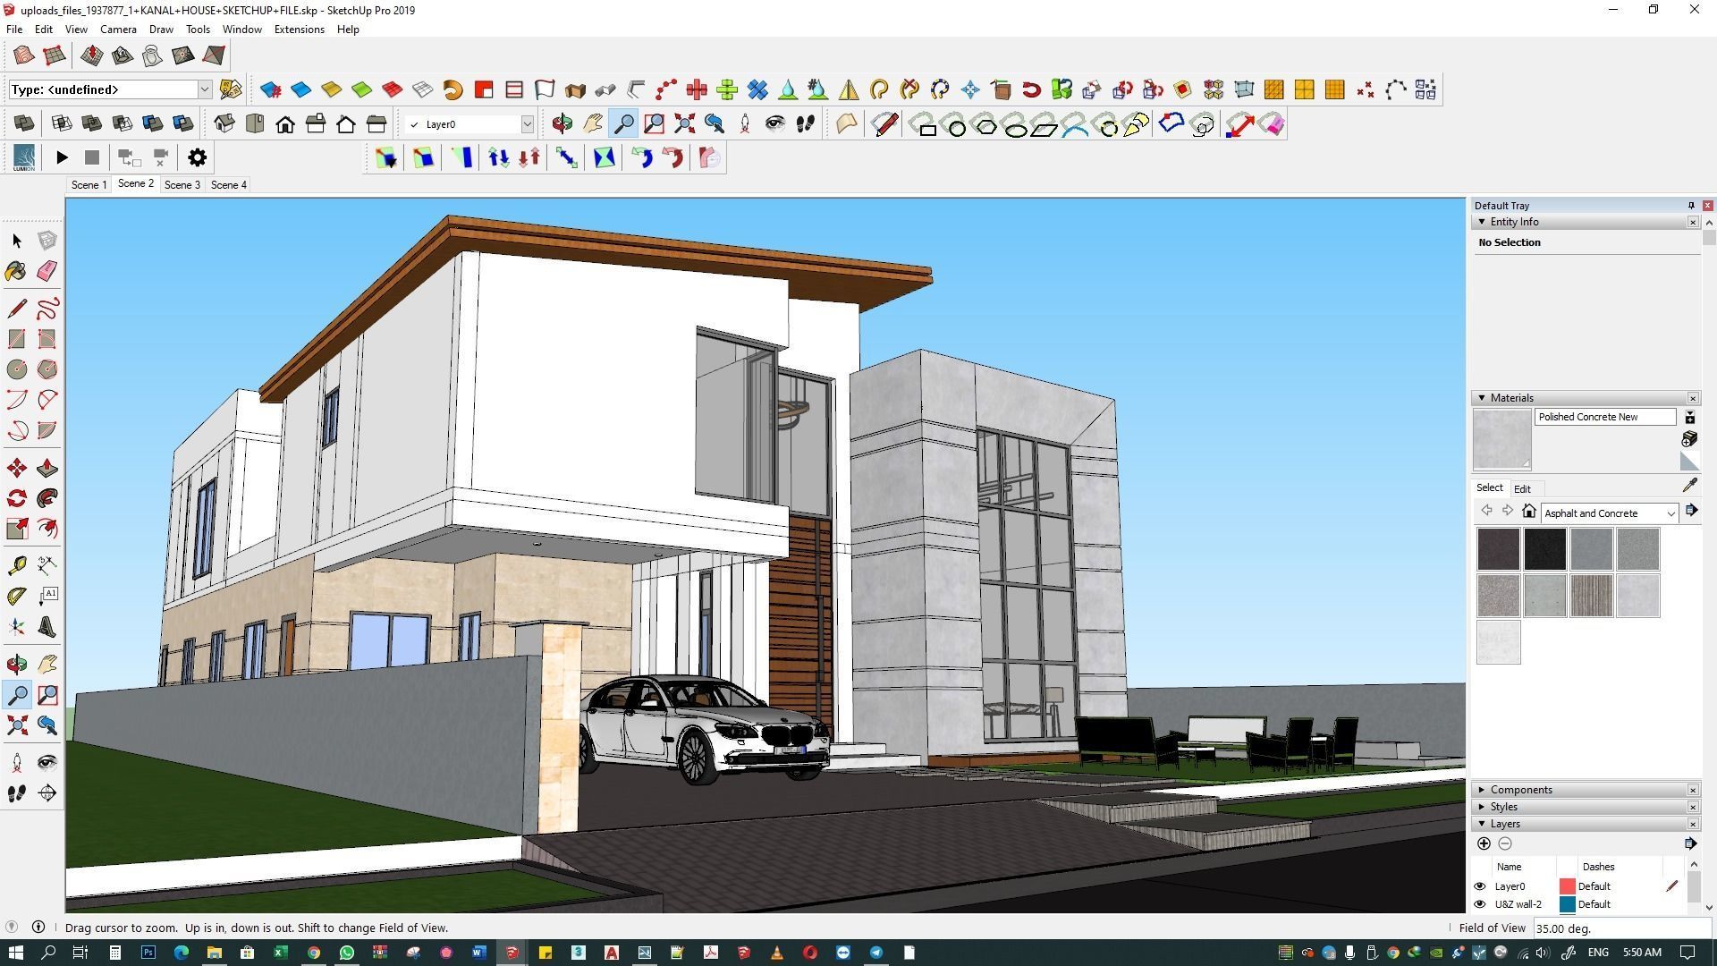Activate the sample paint eyedropper
The height and width of the screenshot is (966, 1717).
[1689, 486]
